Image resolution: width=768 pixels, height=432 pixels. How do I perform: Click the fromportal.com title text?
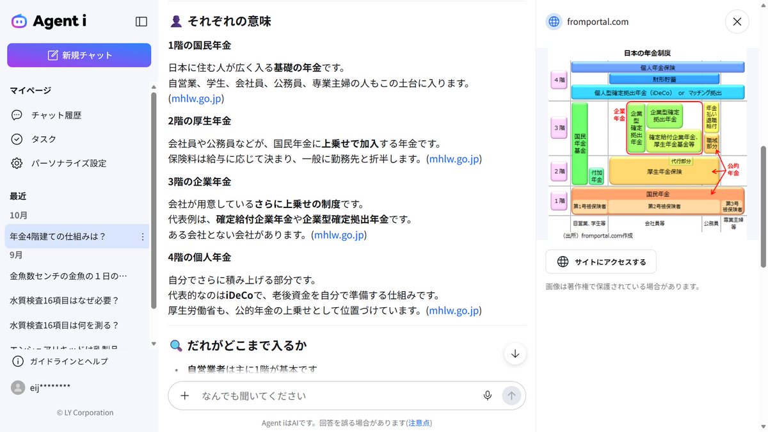coord(598,22)
